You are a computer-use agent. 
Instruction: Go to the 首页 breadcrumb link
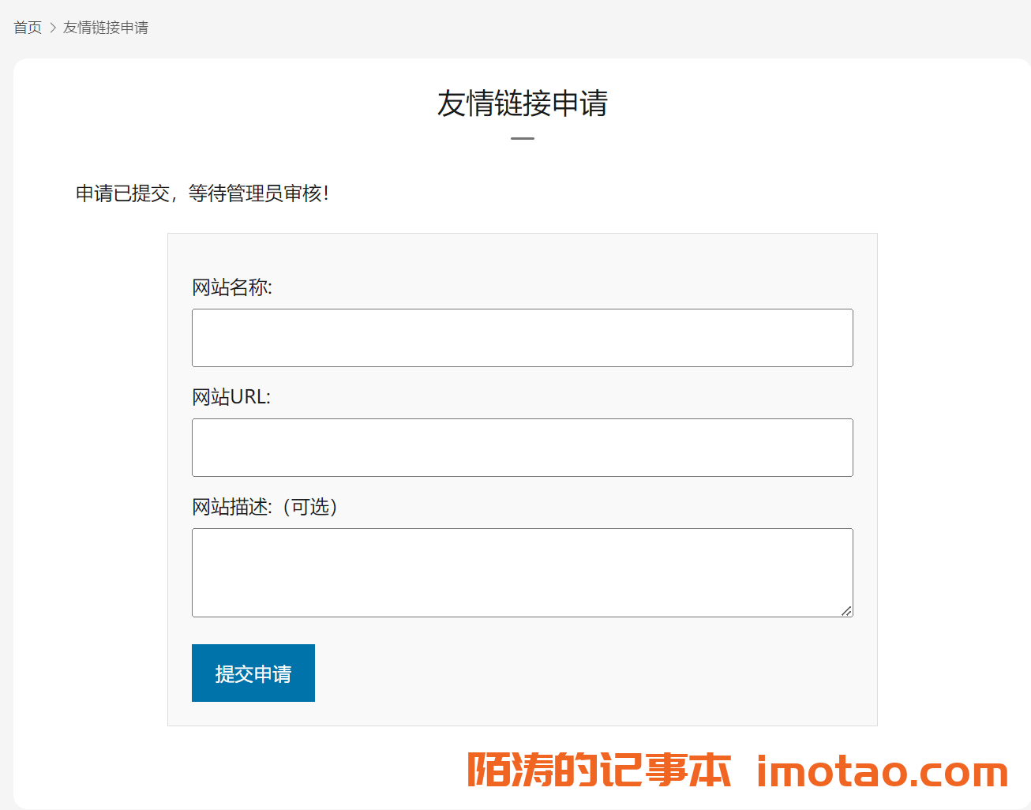28,28
